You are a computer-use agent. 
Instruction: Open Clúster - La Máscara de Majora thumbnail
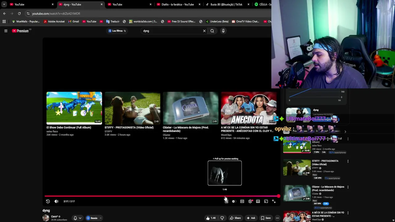point(190,108)
